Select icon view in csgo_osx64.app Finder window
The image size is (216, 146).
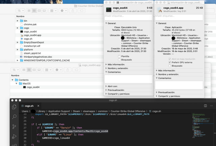pos(24,70)
